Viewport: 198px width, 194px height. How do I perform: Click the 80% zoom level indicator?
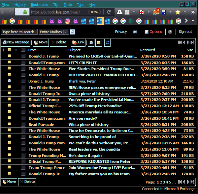pyautogui.click(x=94, y=12)
